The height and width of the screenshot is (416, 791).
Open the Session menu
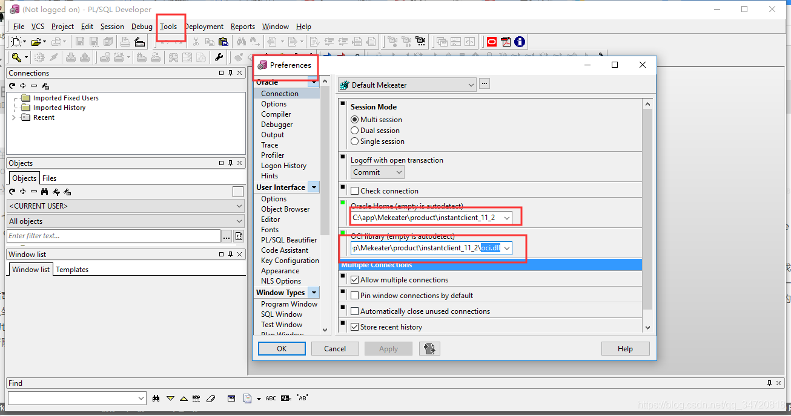click(x=112, y=27)
